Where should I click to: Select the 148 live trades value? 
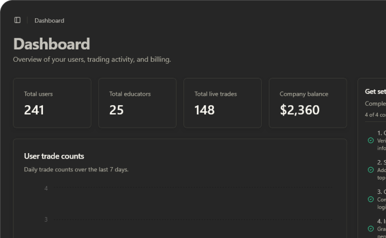click(x=204, y=110)
